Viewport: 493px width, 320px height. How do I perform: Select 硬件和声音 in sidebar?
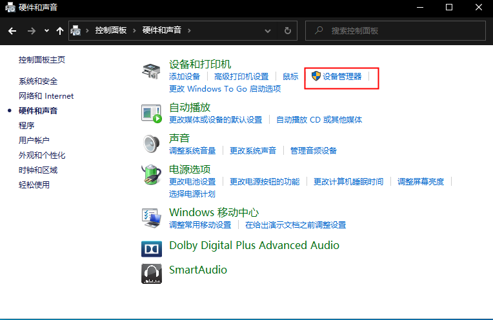tap(38, 111)
